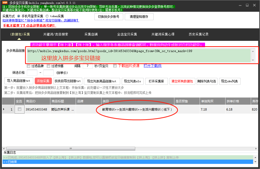This screenshot has height=169, width=260.
Task: Click the 间隔 seconds input field
Action: (87, 66)
